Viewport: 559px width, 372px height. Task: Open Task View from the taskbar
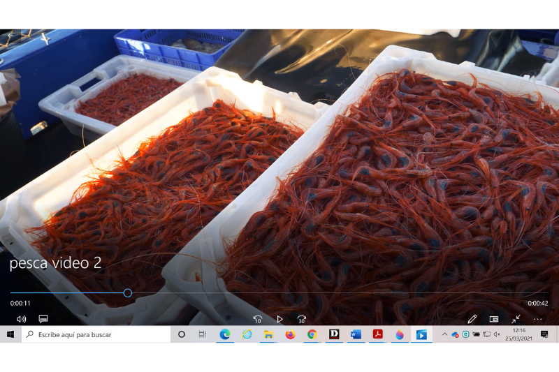(x=202, y=335)
